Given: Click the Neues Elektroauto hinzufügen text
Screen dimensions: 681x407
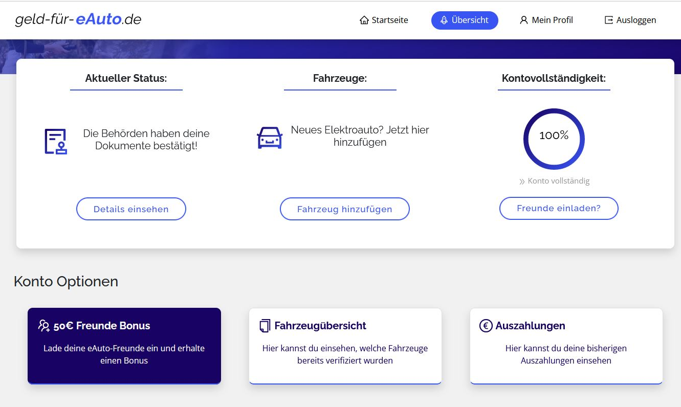Looking at the screenshot, I should tap(360, 136).
